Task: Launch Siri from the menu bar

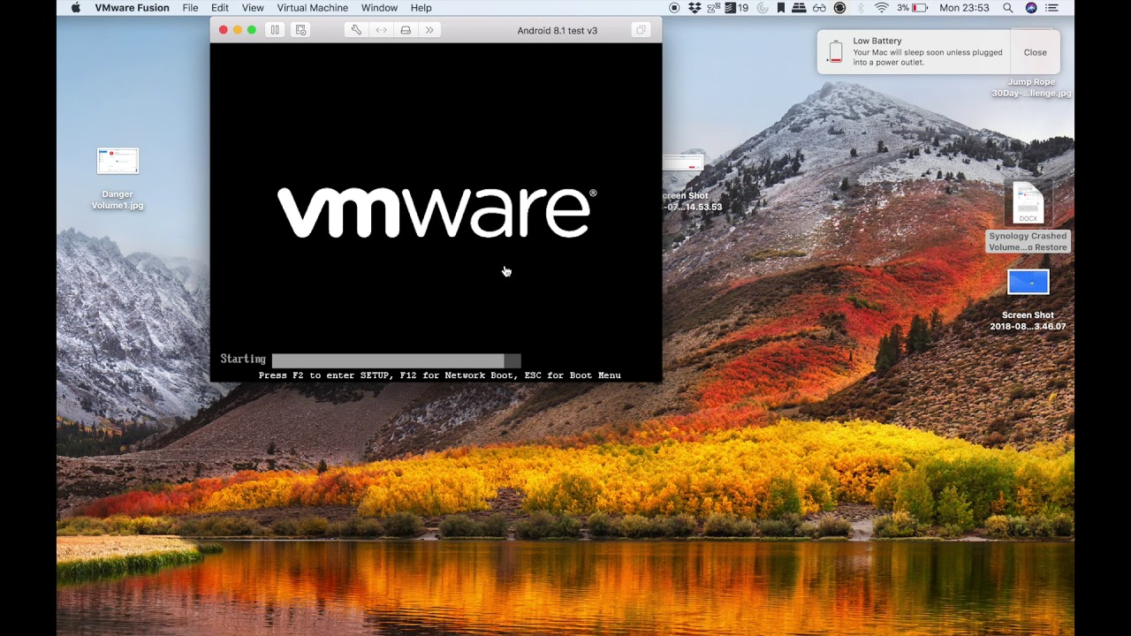Action: 1031,8
